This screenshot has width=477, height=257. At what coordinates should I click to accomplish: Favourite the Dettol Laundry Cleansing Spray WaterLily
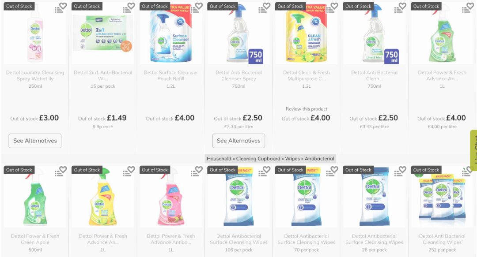[x=63, y=6]
